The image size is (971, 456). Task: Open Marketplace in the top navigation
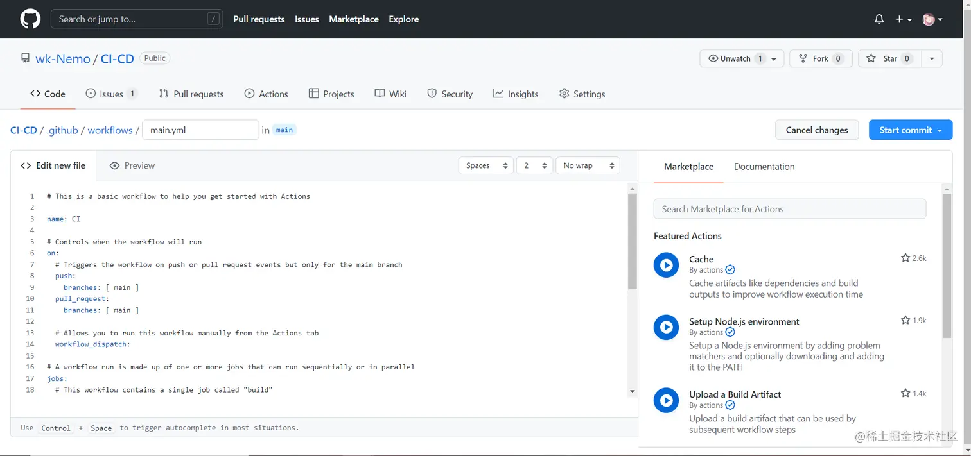[x=354, y=19]
